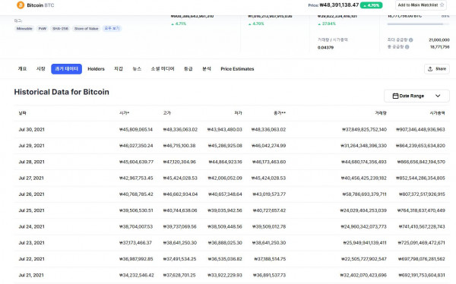Open the 뉴스 tab
The image size is (456, 284).
pos(137,69)
